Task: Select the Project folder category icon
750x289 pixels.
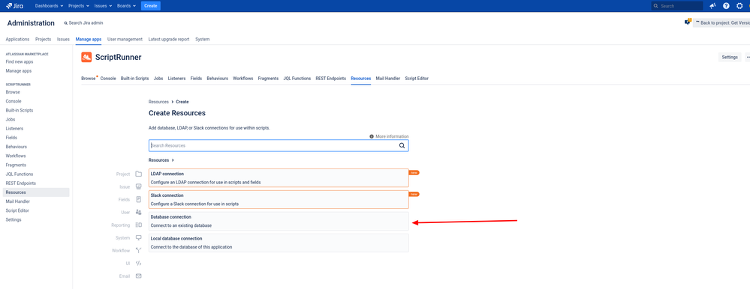Action: 139,174
